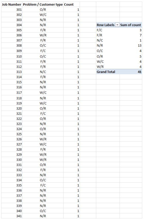The image size is (144, 220).
Task: Click the Row Labels header cell text
Action: click(x=105, y=25)
